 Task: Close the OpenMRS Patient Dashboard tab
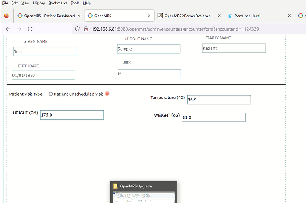tap(79, 16)
